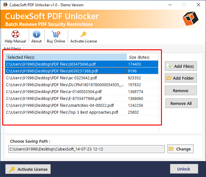Open Buy Online shopping cart
This screenshot has width=206, height=177.
click(56, 34)
